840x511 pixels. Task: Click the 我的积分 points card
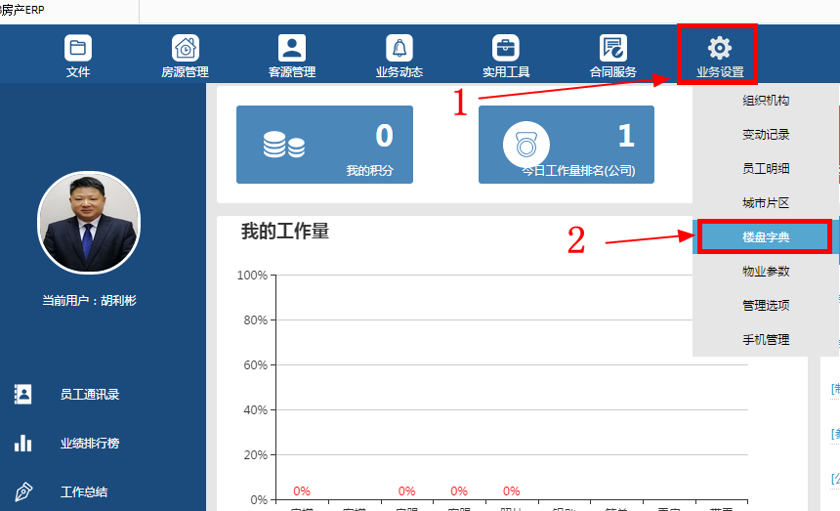[x=324, y=145]
